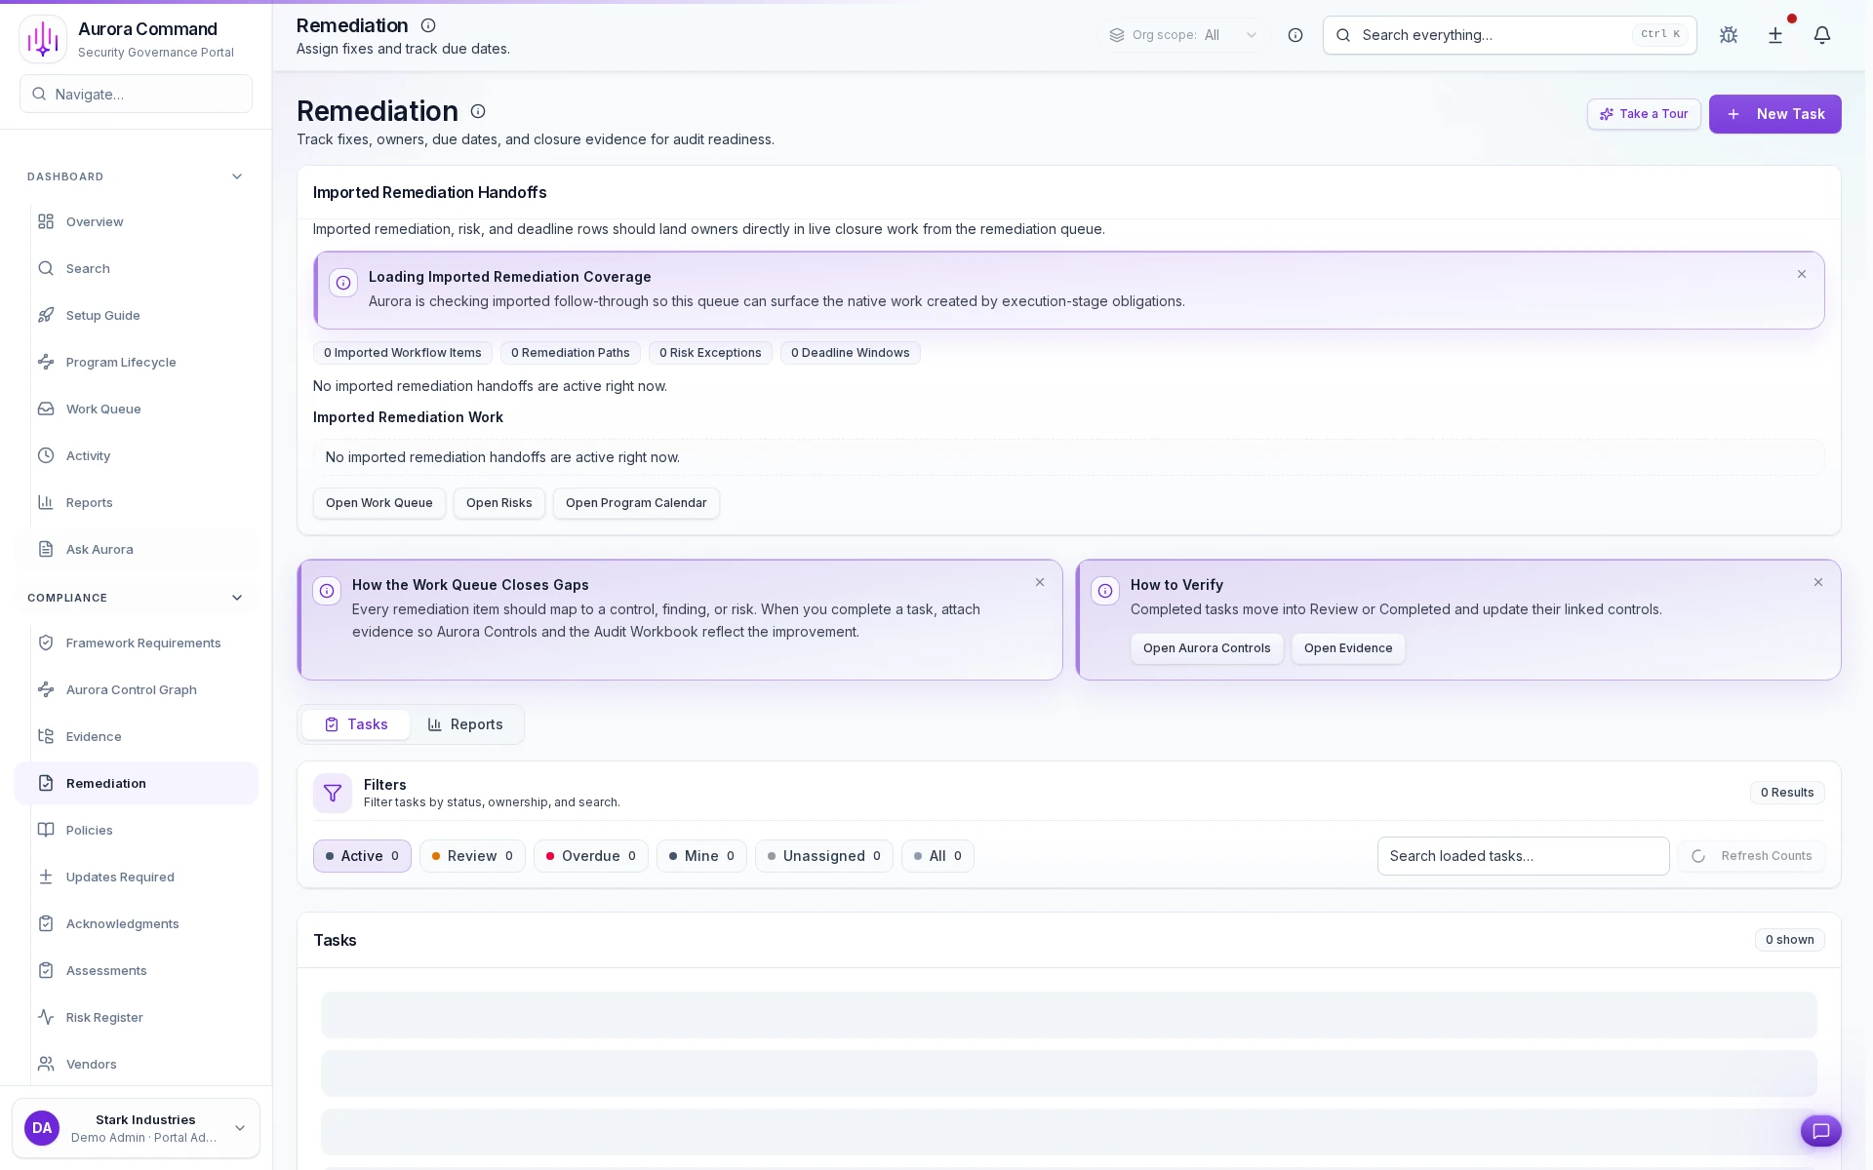1873x1170 pixels.
Task: Collapse the DASHBOARD sidebar section
Action: [237, 176]
